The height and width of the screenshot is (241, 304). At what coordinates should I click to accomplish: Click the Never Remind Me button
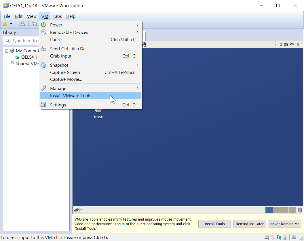pyautogui.click(x=285, y=224)
